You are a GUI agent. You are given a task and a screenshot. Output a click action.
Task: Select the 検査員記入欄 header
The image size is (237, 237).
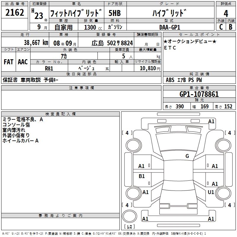(x=60, y=114)
